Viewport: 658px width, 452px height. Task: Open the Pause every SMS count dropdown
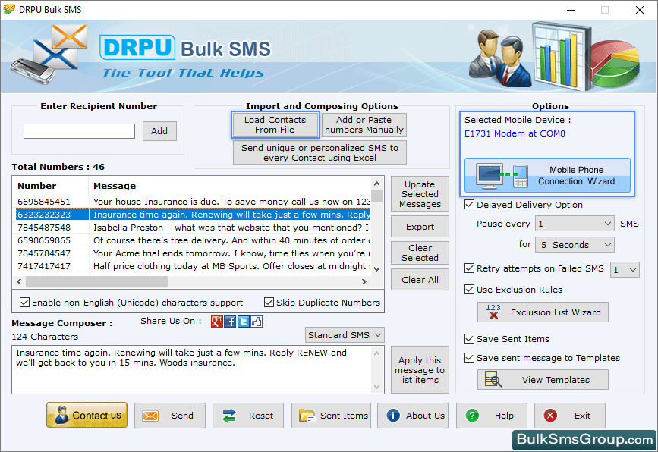click(575, 224)
